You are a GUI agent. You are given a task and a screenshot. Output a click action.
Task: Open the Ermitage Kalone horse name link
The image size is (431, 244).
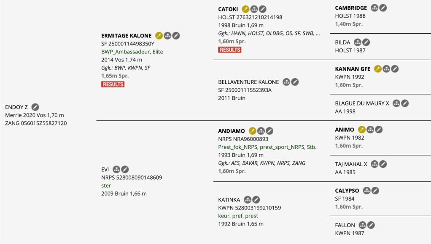(x=126, y=36)
